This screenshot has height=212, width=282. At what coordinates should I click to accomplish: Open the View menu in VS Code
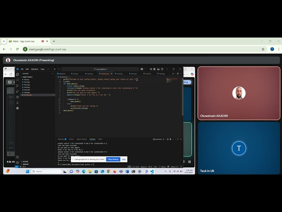click(42, 69)
